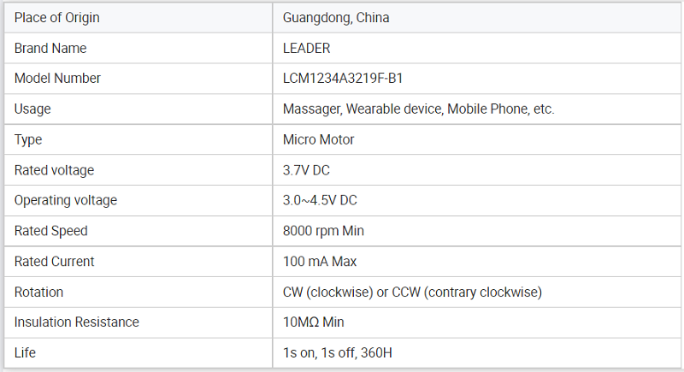Select the "100 mA Max" current value
Viewport: 684px width, 372px height.
(x=320, y=262)
